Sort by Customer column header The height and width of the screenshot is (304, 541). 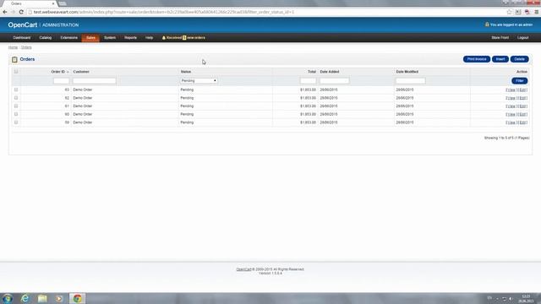point(81,72)
